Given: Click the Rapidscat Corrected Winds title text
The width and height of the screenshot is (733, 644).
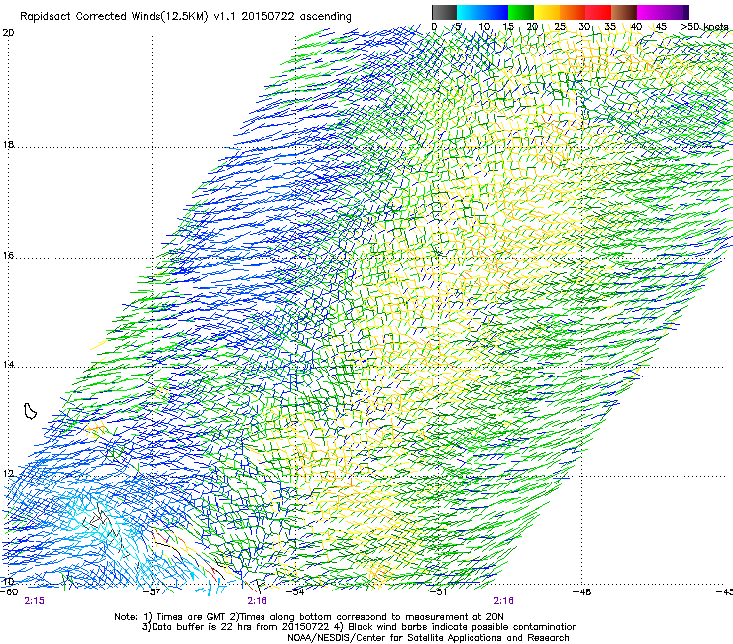Looking at the screenshot, I should click(x=185, y=17).
